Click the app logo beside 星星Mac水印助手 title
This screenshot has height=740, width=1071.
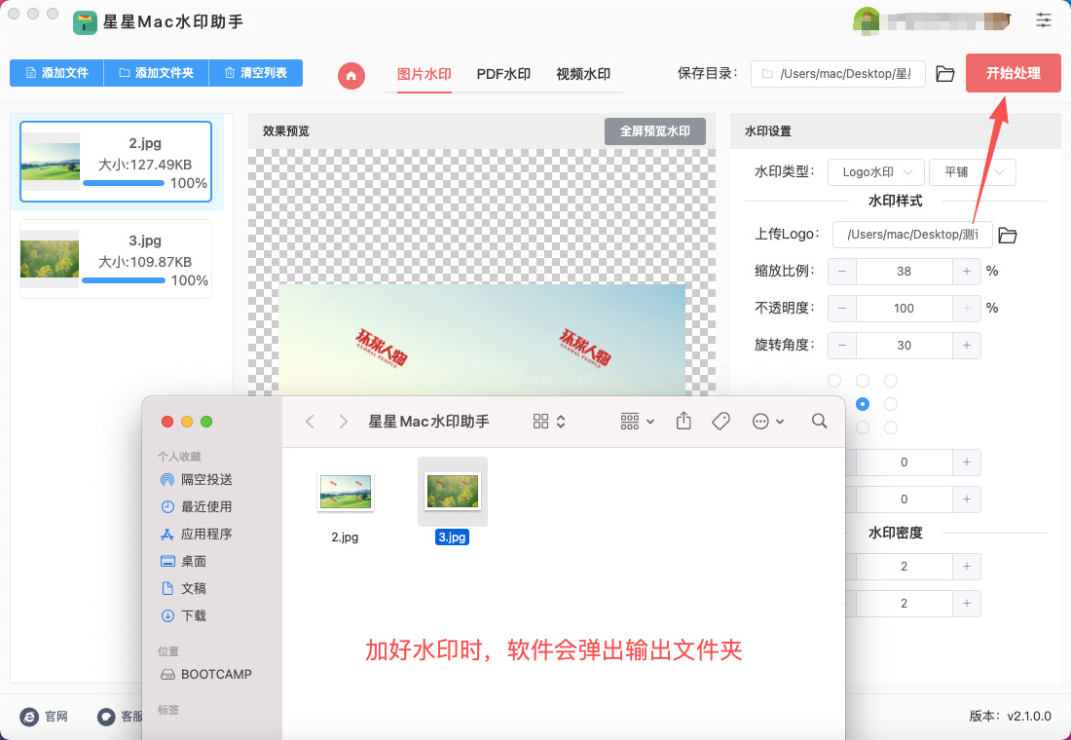tap(86, 22)
